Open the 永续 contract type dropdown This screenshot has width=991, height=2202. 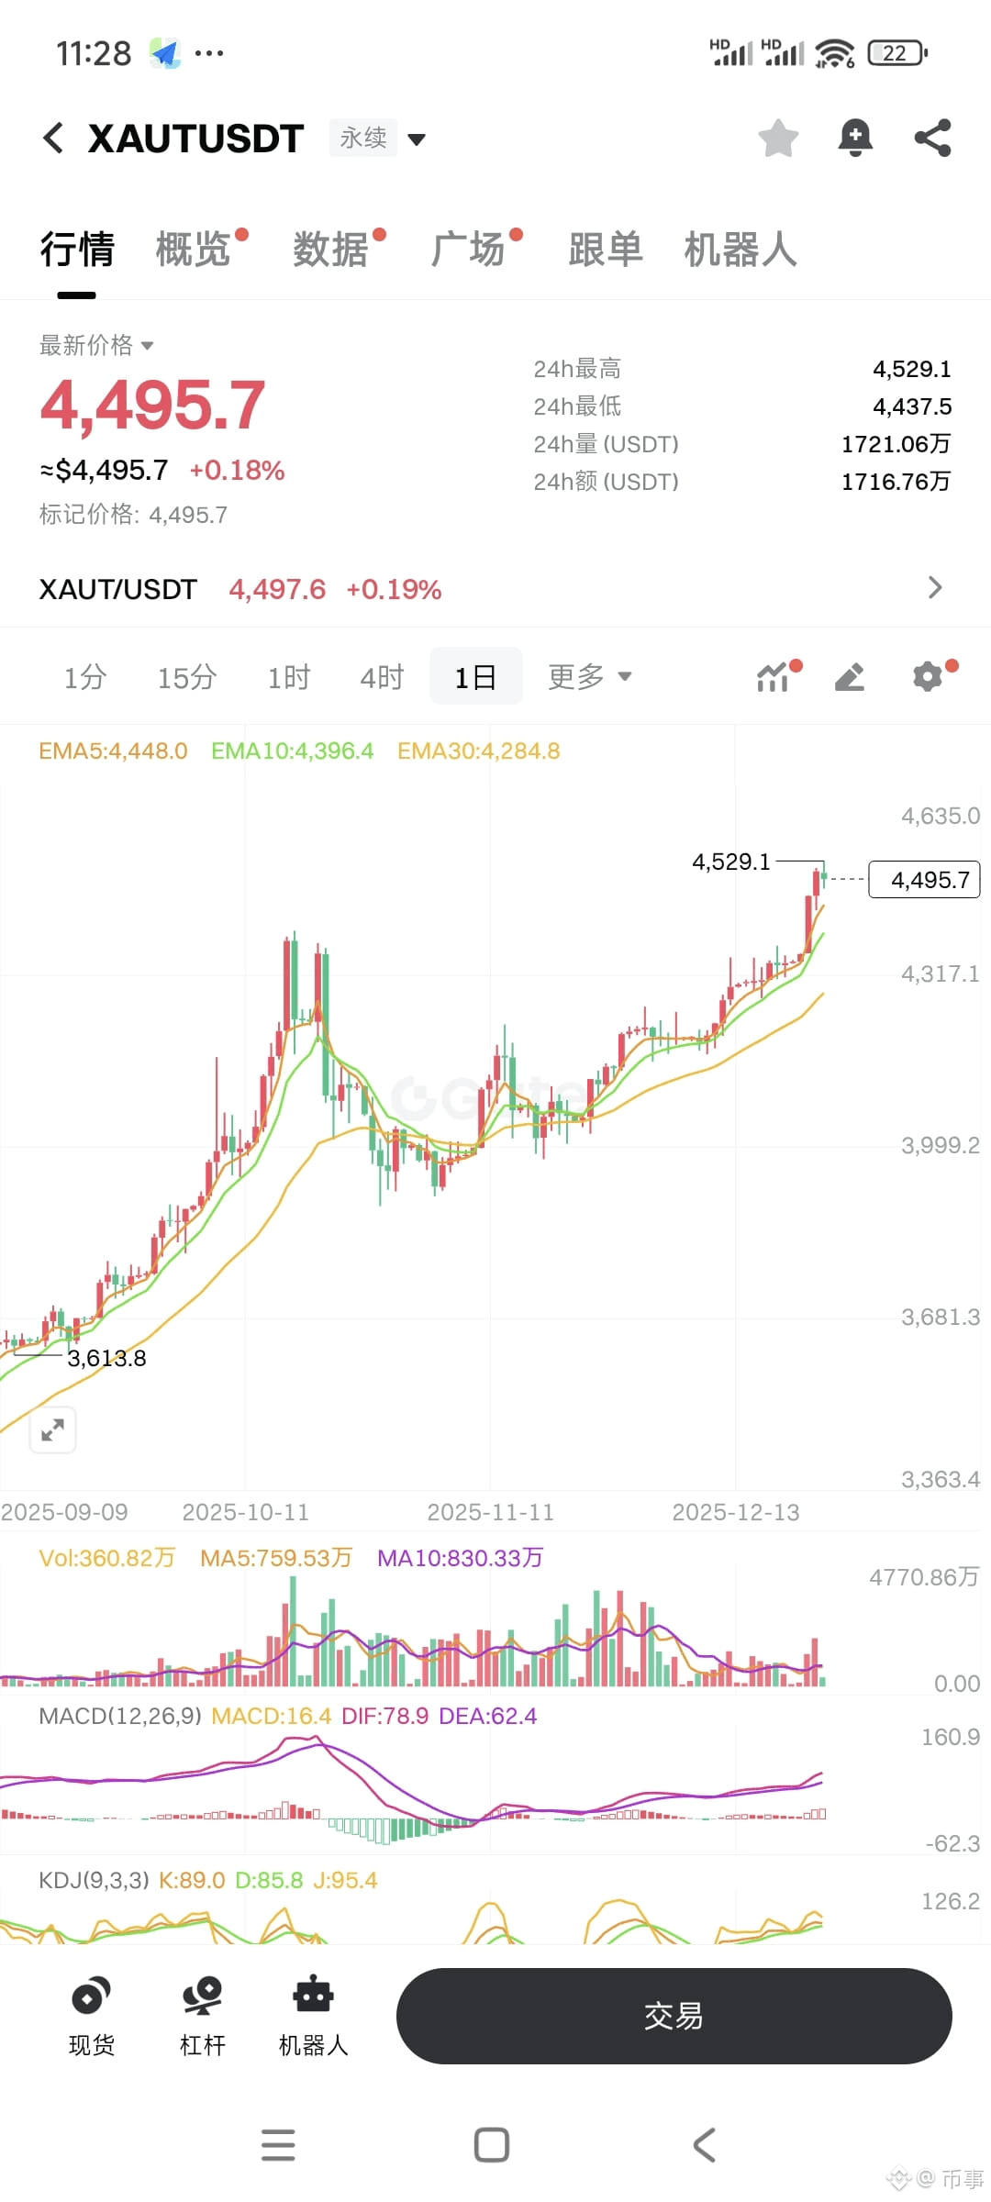point(378,139)
